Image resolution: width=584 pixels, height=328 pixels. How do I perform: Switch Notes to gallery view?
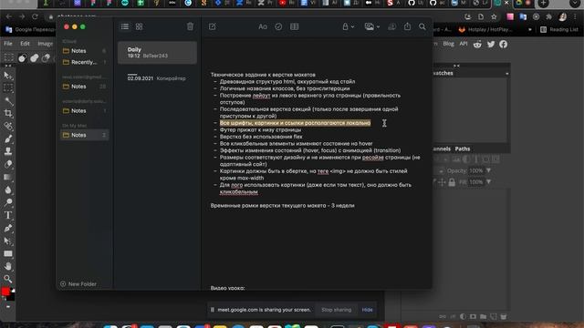point(139,26)
